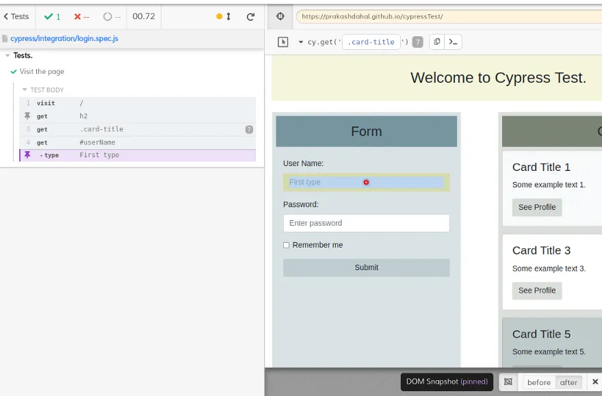Click the 00.72 test duration
Viewport: 602px width, 396px height.
[x=144, y=16]
